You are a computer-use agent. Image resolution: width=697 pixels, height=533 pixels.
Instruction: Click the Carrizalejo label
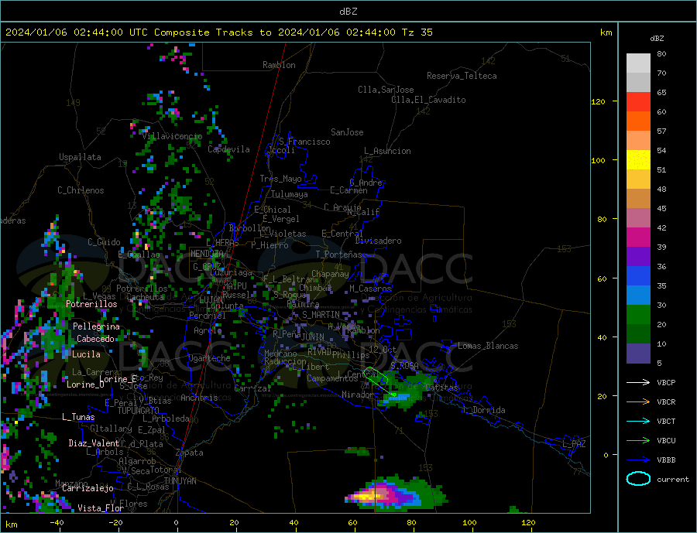88,488
